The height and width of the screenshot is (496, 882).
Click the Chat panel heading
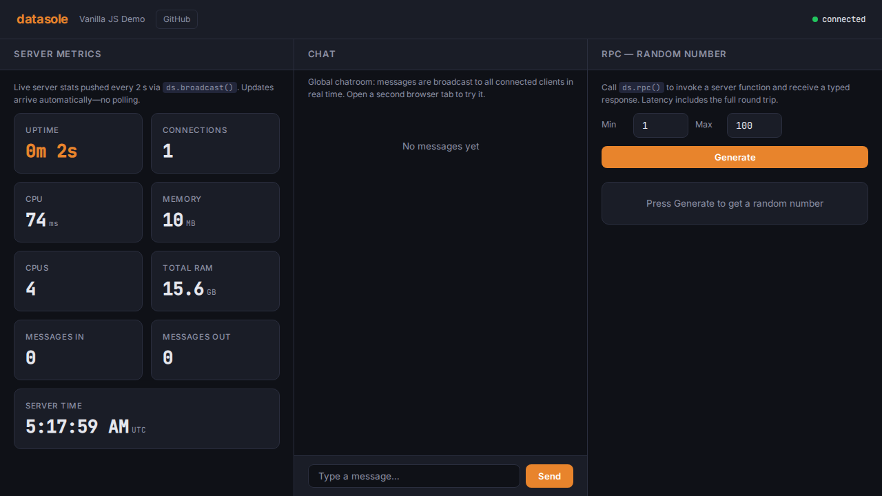322,54
